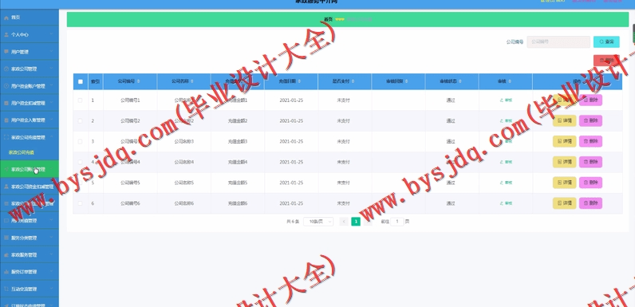Click the 审核 edit icon for 公司编号5
The image size is (635, 307).
pos(502,183)
